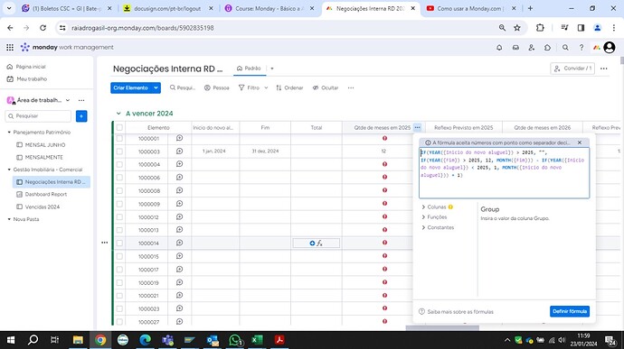Open the Filtro dropdown chevron
This screenshot has height=349, width=624.
click(x=266, y=87)
